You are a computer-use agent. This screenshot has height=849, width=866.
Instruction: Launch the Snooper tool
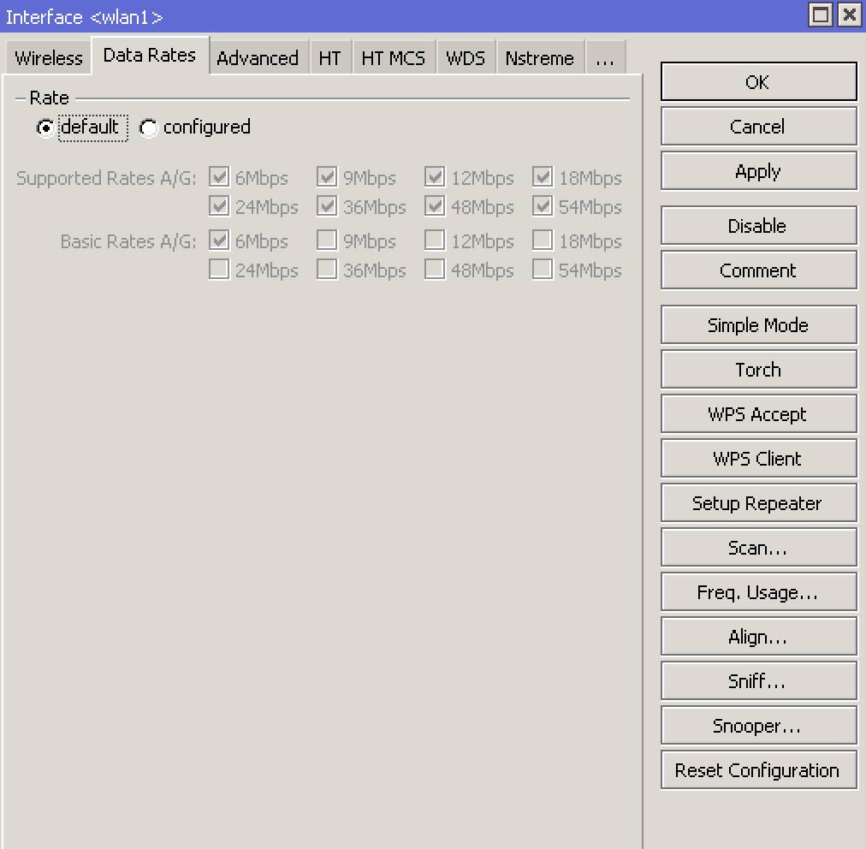click(x=757, y=725)
